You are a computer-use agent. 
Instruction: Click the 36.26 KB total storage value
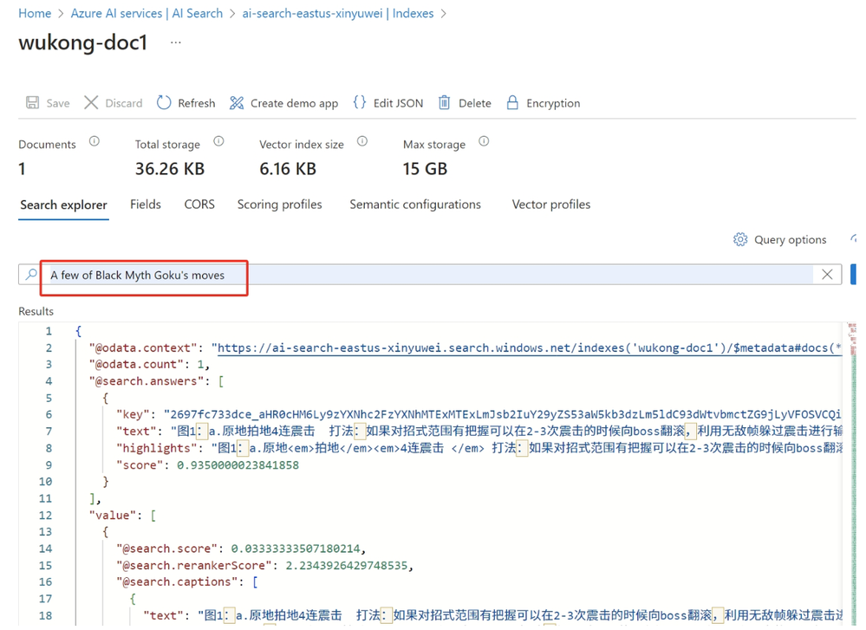[170, 168]
